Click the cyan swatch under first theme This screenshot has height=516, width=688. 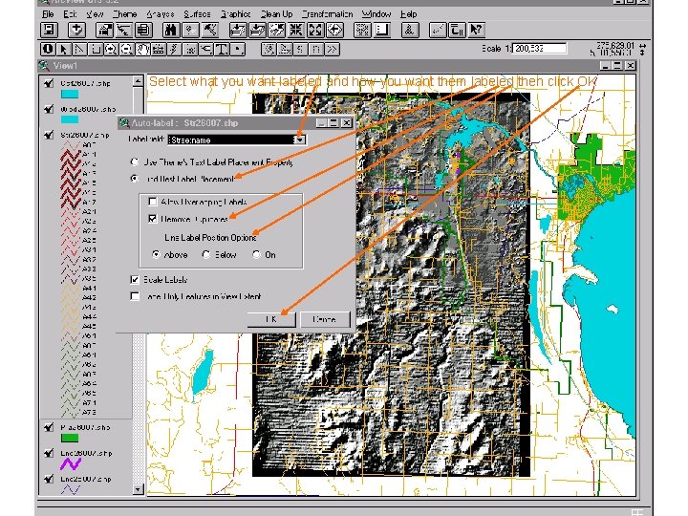[70, 95]
